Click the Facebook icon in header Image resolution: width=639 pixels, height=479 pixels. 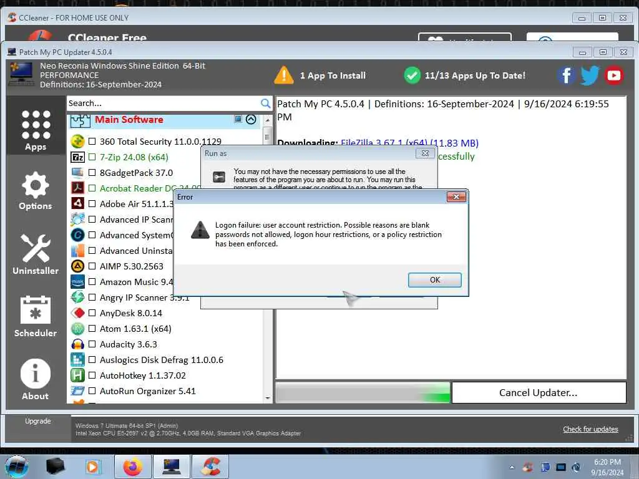[567, 75]
